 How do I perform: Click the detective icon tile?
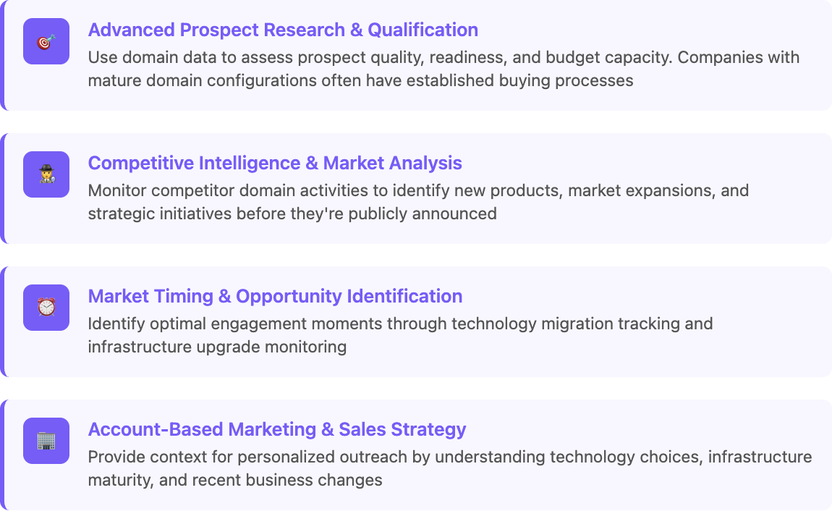(46, 174)
